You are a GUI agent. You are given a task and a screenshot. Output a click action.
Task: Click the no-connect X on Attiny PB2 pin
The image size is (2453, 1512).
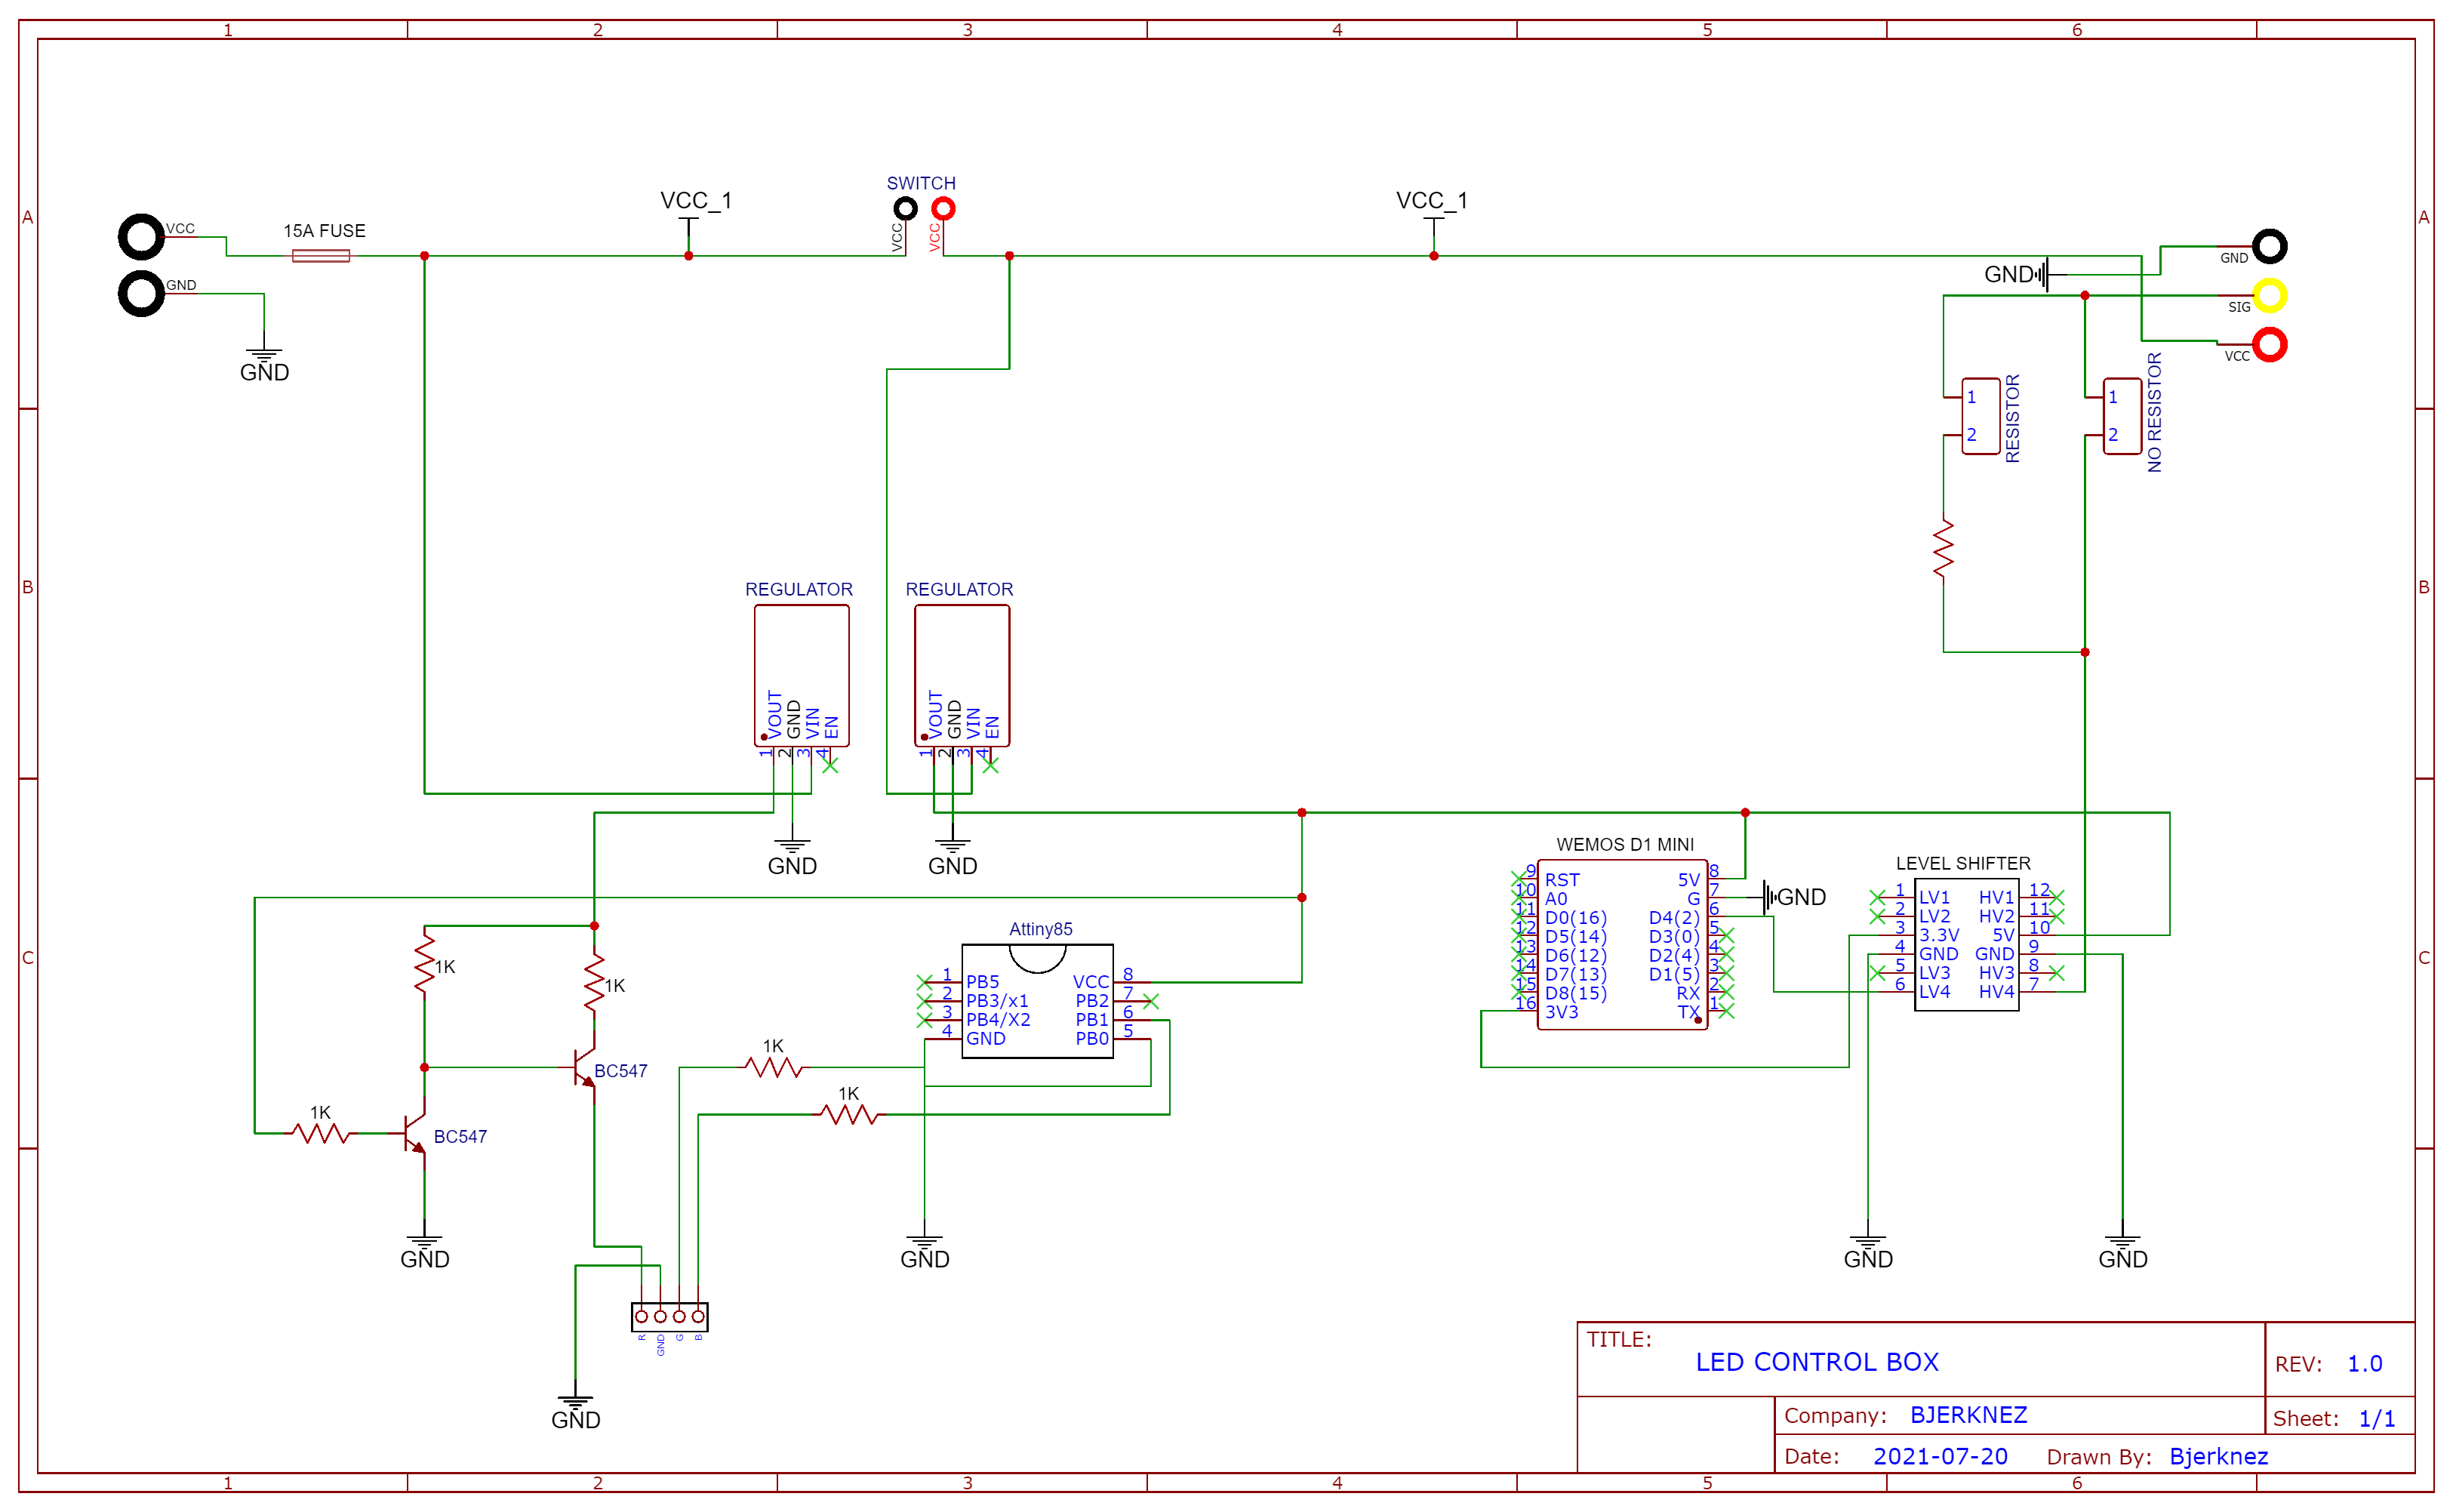tap(1150, 1001)
